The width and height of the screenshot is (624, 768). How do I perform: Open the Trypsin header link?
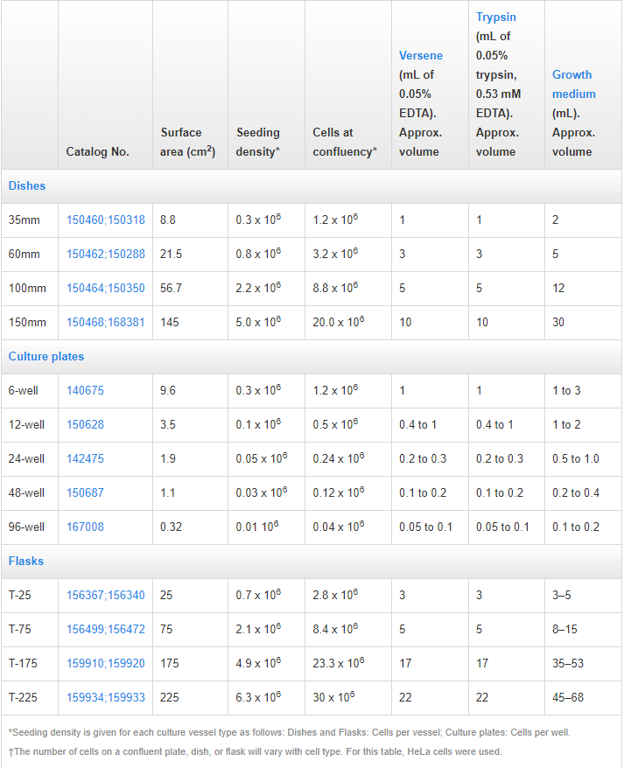point(495,17)
